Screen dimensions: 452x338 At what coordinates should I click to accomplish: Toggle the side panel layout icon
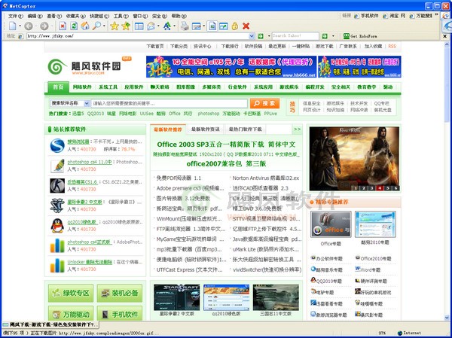pos(139,26)
